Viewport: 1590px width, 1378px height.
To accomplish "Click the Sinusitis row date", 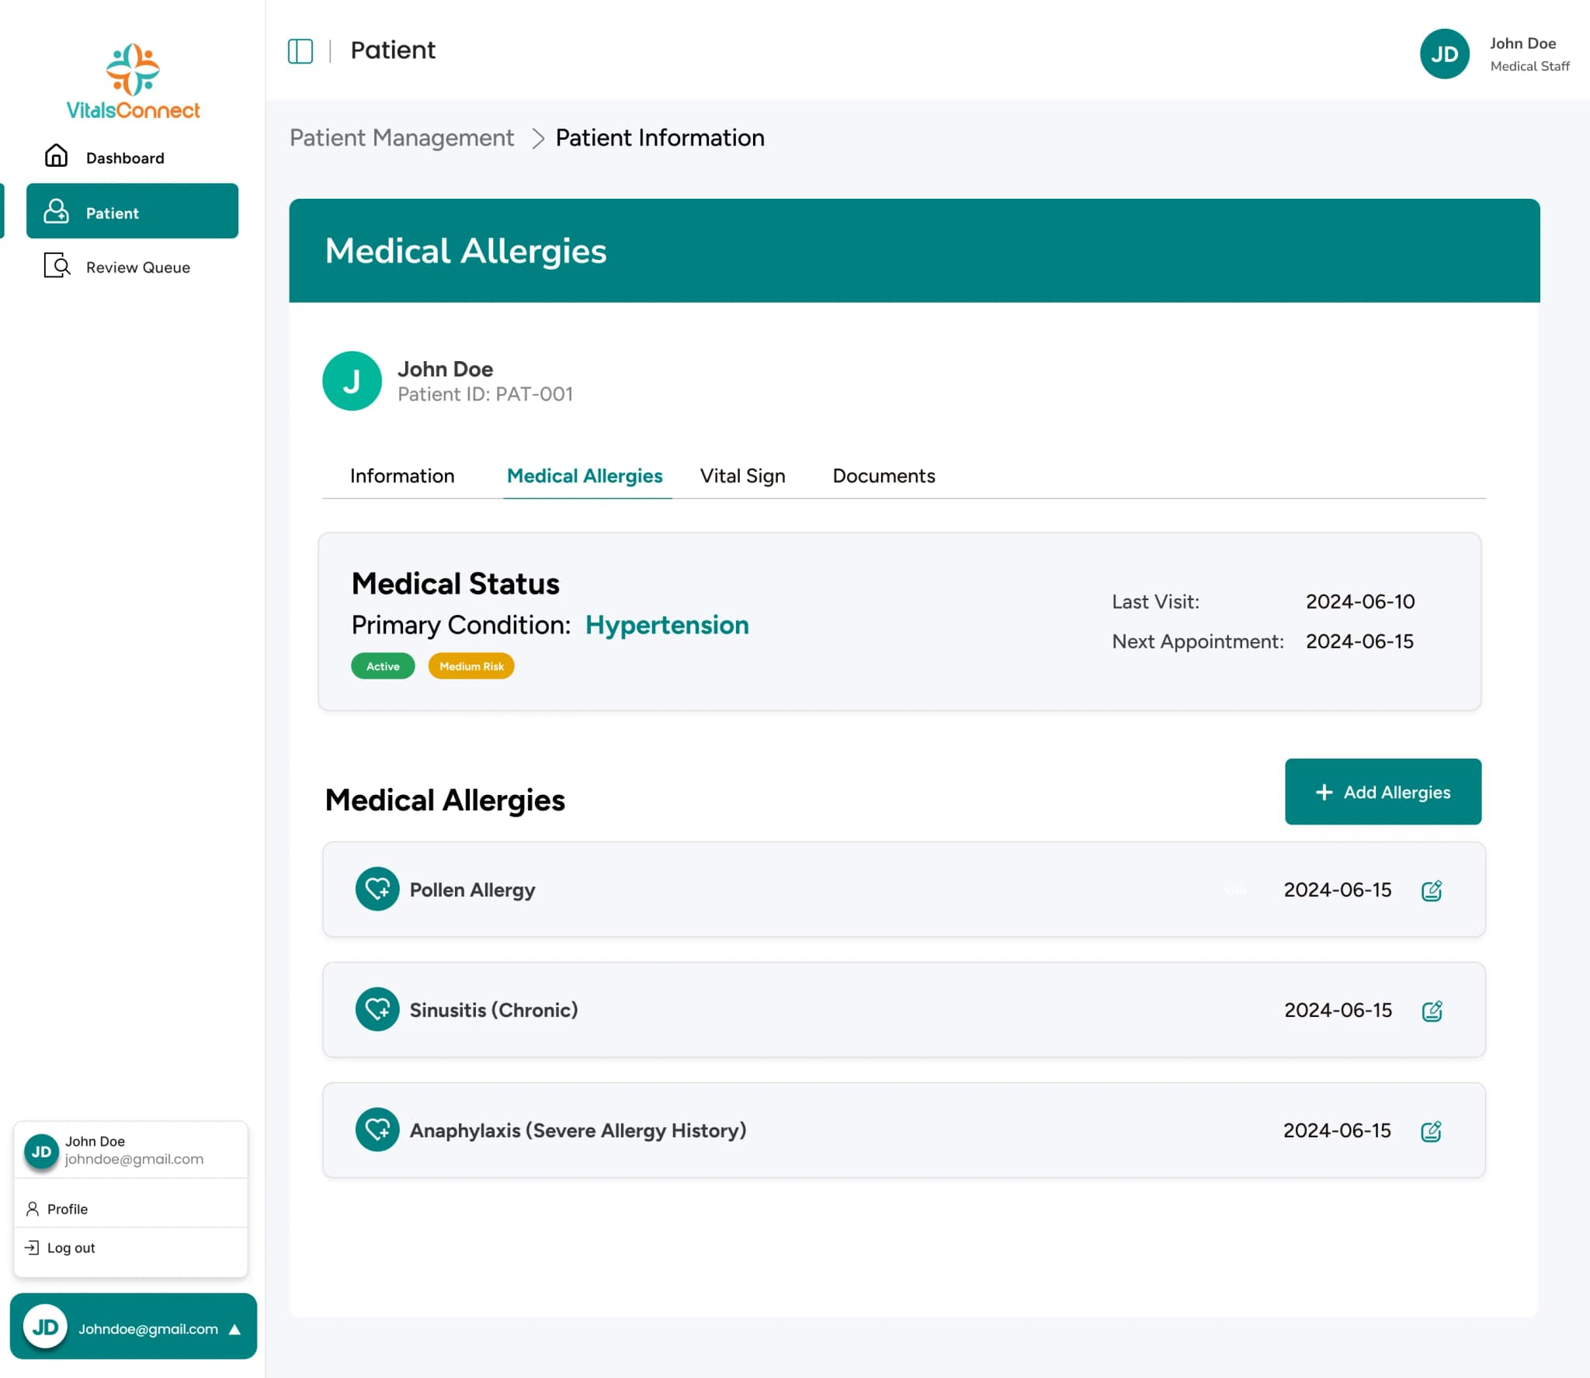I will [x=1338, y=1010].
